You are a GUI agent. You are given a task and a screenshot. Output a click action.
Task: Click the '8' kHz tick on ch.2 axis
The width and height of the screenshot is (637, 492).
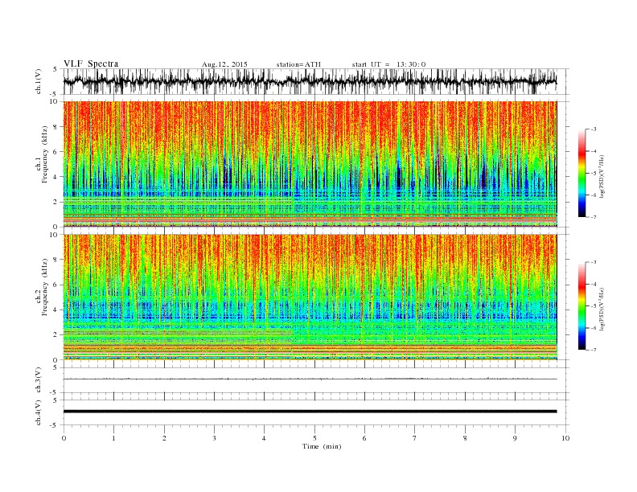[56, 260]
